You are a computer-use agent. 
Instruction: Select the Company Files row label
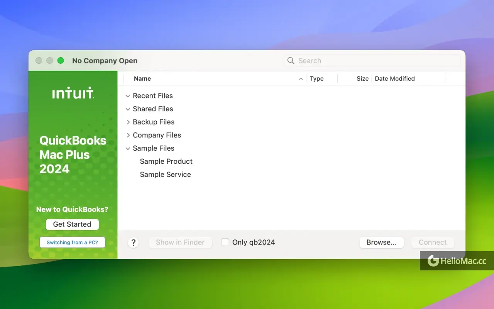[157, 135]
